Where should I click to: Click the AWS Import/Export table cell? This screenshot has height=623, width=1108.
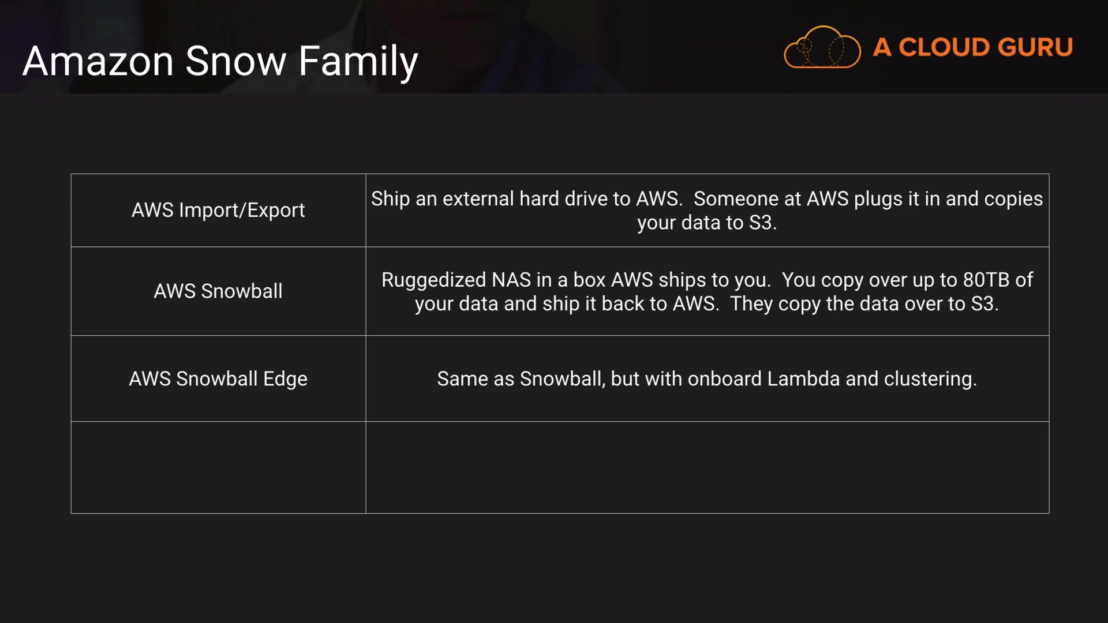coord(218,211)
